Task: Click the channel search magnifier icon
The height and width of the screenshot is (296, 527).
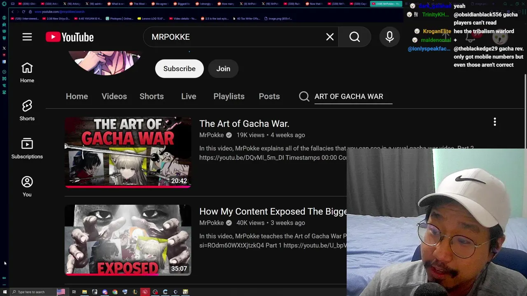Action: (x=304, y=96)
